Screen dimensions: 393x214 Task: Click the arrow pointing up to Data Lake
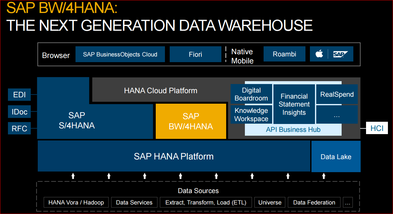pos(324,176)
